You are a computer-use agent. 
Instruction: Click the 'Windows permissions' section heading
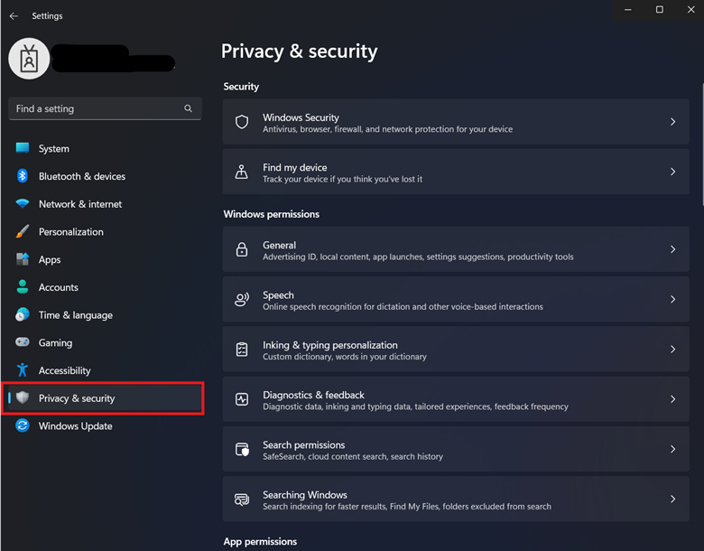(271, 214)
